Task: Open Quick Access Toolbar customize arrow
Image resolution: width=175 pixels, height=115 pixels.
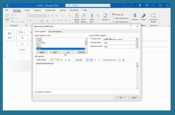Action: point(28,5)
